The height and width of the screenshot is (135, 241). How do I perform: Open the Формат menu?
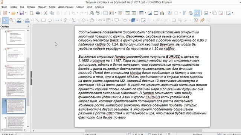coord(42,7)
